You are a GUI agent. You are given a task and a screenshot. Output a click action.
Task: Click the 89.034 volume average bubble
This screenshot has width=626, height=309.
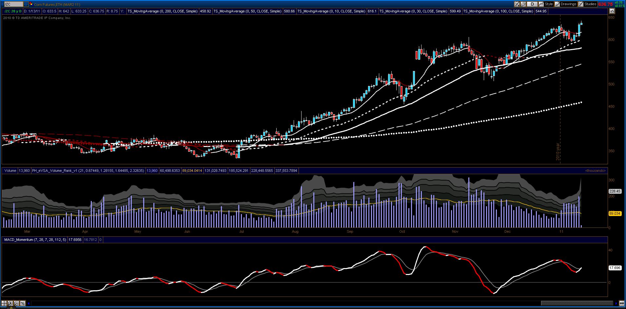[615, 213]
